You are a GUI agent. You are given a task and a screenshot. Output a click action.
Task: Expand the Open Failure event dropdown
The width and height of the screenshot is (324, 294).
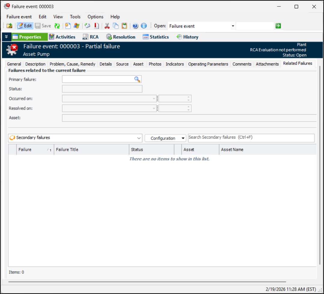[x=233, y=26]
